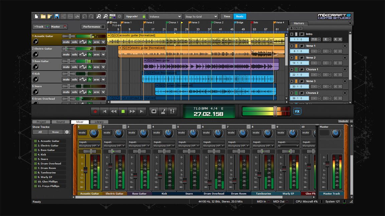This screenshot has width=385, height=216.
Task: Open a project with the open-folder icon
Action: [43, 16]
